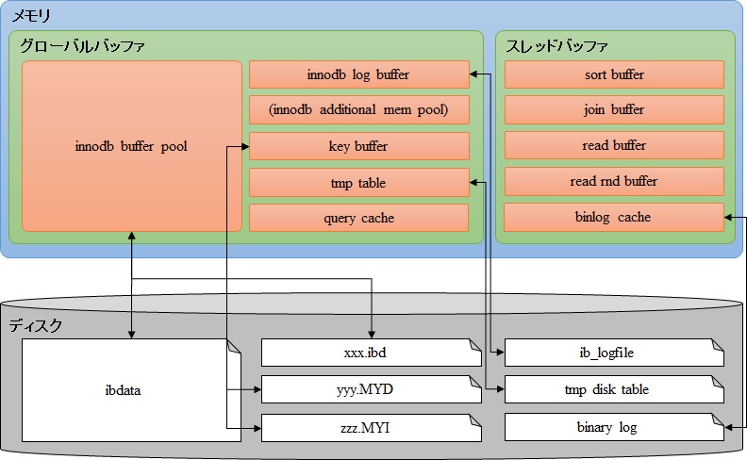This screenshot has height=460, width=747.
Task: Select the ibdata file shape
Action: pos(123,389)
